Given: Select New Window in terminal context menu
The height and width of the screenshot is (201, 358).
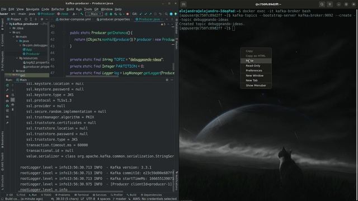Looking at the screenshot, I should 256,75.
